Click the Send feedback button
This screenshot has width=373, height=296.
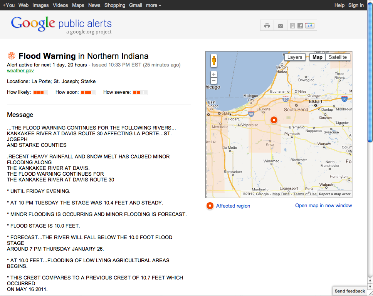click(x=349, y=291)
